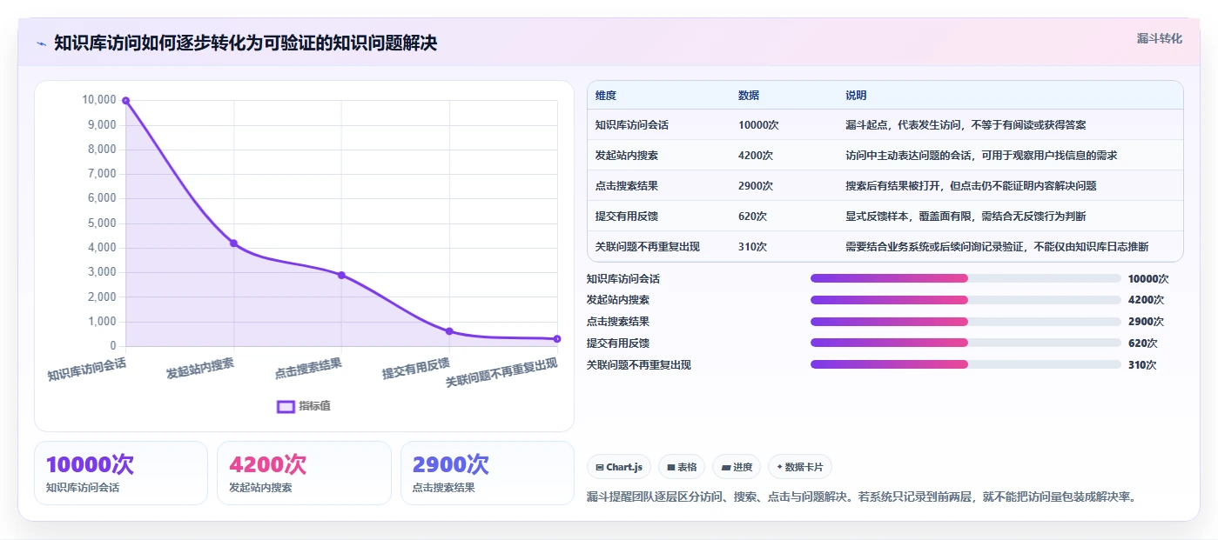Click the 关联问题不再重复出现 progress bar
The height and width of the screenshot is (540, 1218).
(x=966, y=364)
